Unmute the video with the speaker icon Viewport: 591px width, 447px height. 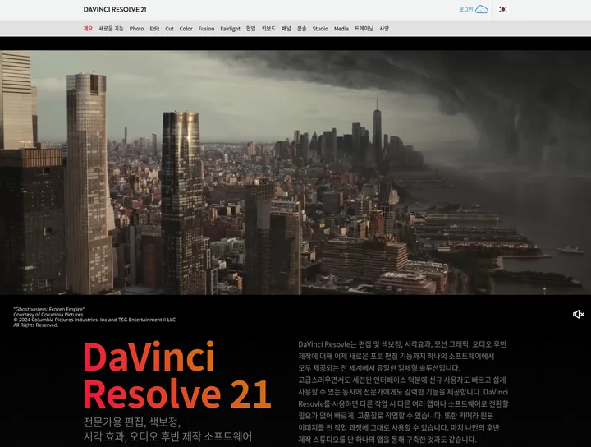[578, 314]
